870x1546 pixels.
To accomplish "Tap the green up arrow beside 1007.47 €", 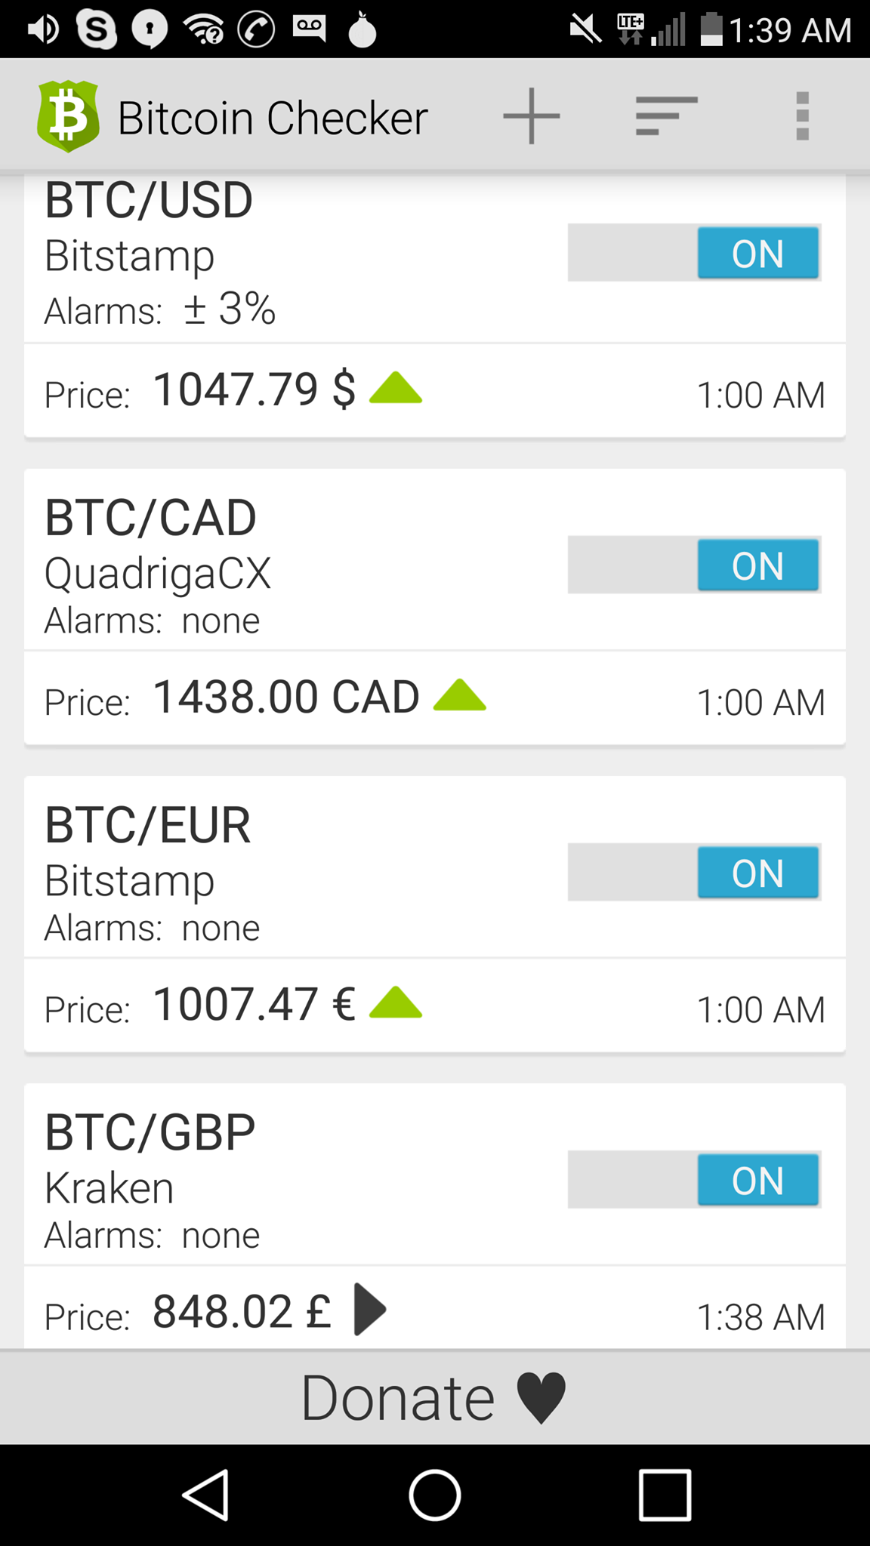I will (396, 1002).
